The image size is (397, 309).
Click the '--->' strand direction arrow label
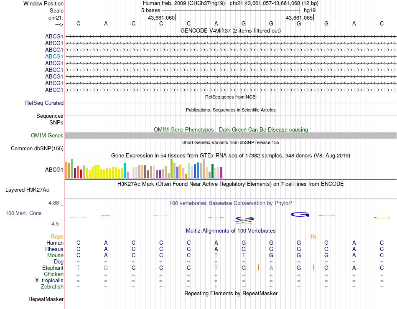coord(59,24)
